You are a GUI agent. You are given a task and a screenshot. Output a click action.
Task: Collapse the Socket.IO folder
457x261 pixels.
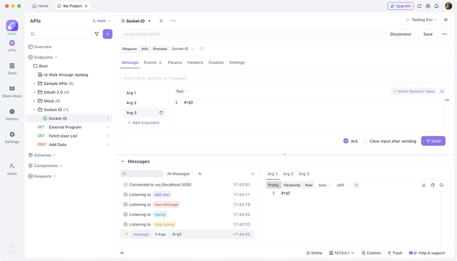(34, 109)
